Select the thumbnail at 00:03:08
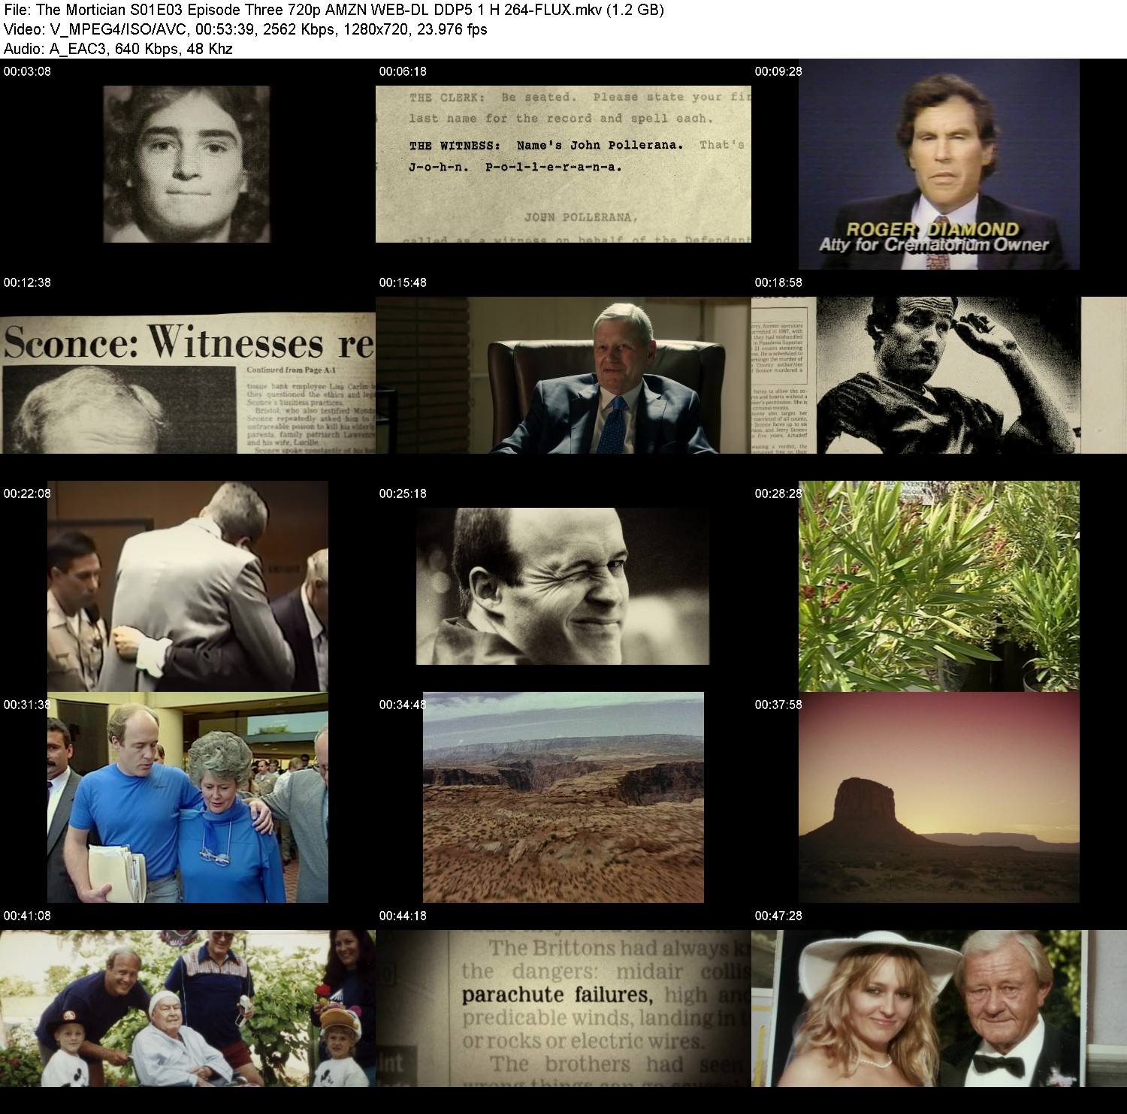The image size is (1127, 1114). [187, 164]
